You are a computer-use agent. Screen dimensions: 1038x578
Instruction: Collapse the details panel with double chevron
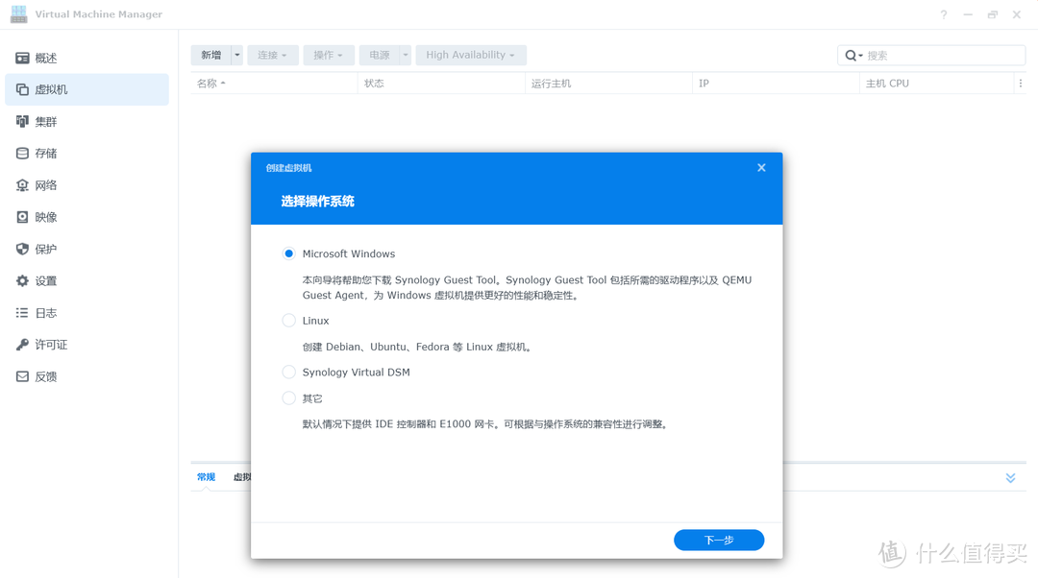[1010, 477]
